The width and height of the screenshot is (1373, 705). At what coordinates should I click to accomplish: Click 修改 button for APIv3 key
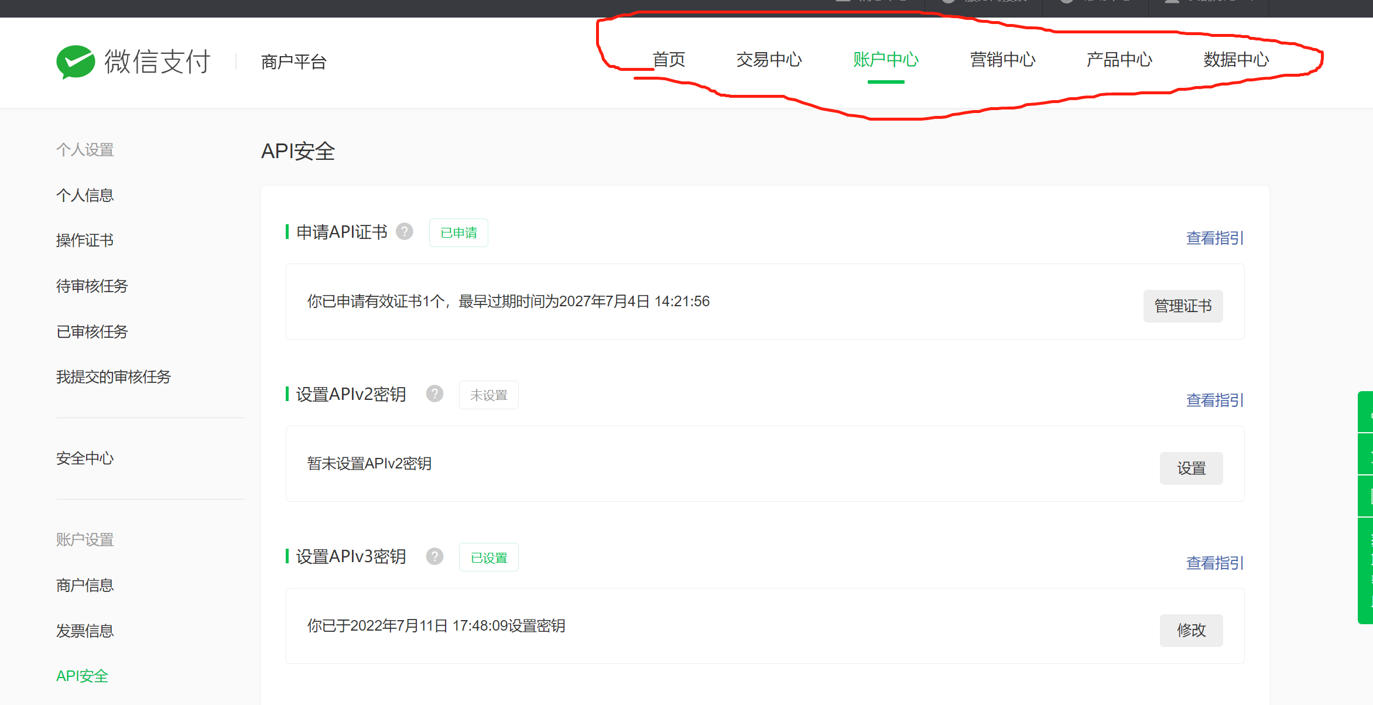click(x=1191, y=631)
